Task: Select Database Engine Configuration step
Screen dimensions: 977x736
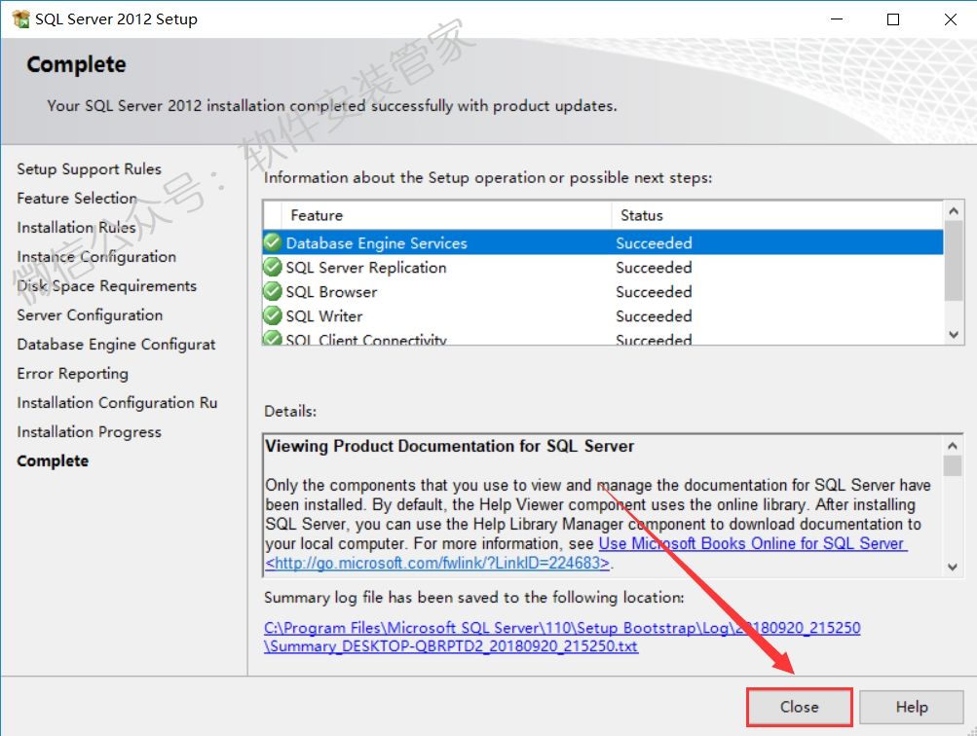Action: (x=116, y=345)
